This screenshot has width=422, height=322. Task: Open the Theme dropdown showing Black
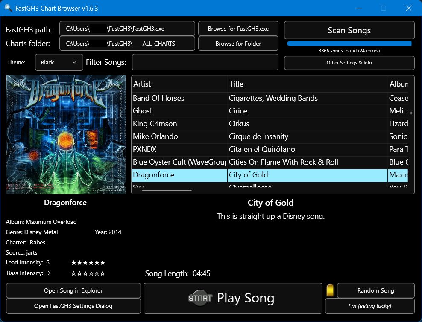tap(59, 62)
